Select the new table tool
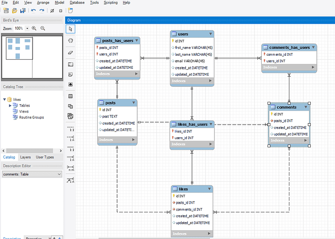The image size is (335, 239). point(70,96)
